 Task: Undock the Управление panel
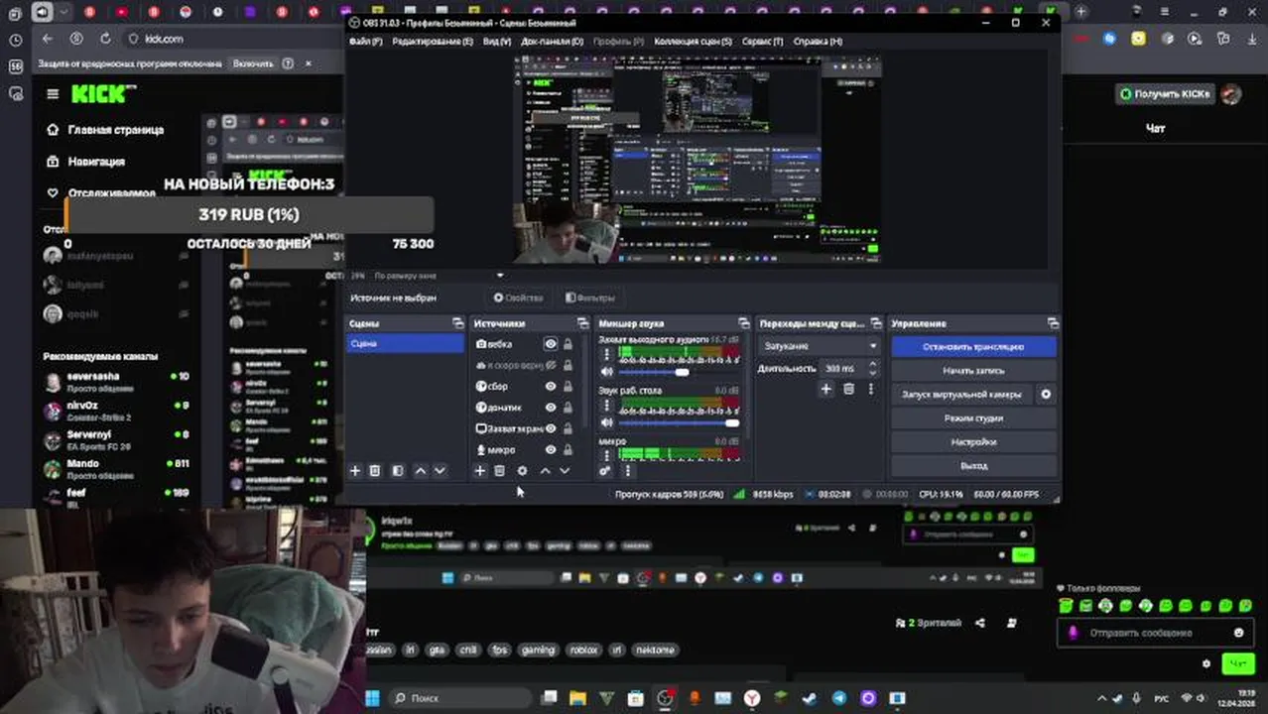pos(1053,323)
